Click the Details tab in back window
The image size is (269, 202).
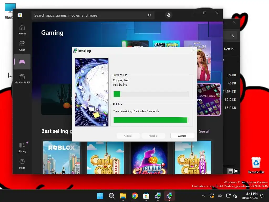[229, 49]
